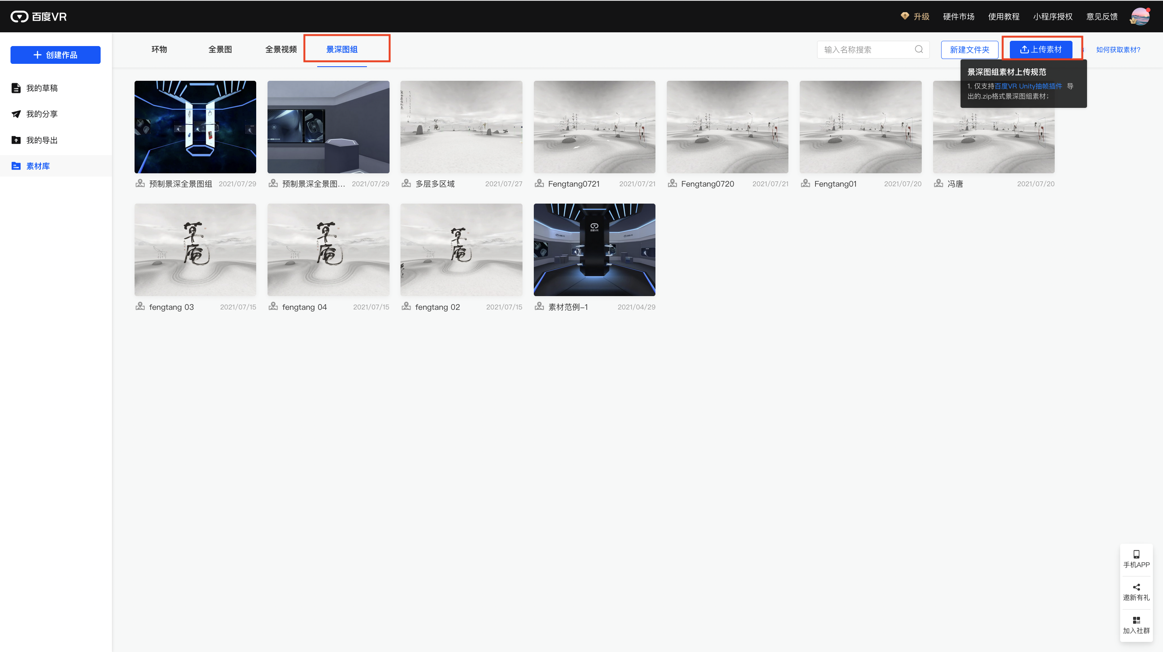Select the 景深图组 tab
1163x652 pixels.
click(x=342, y=50)
